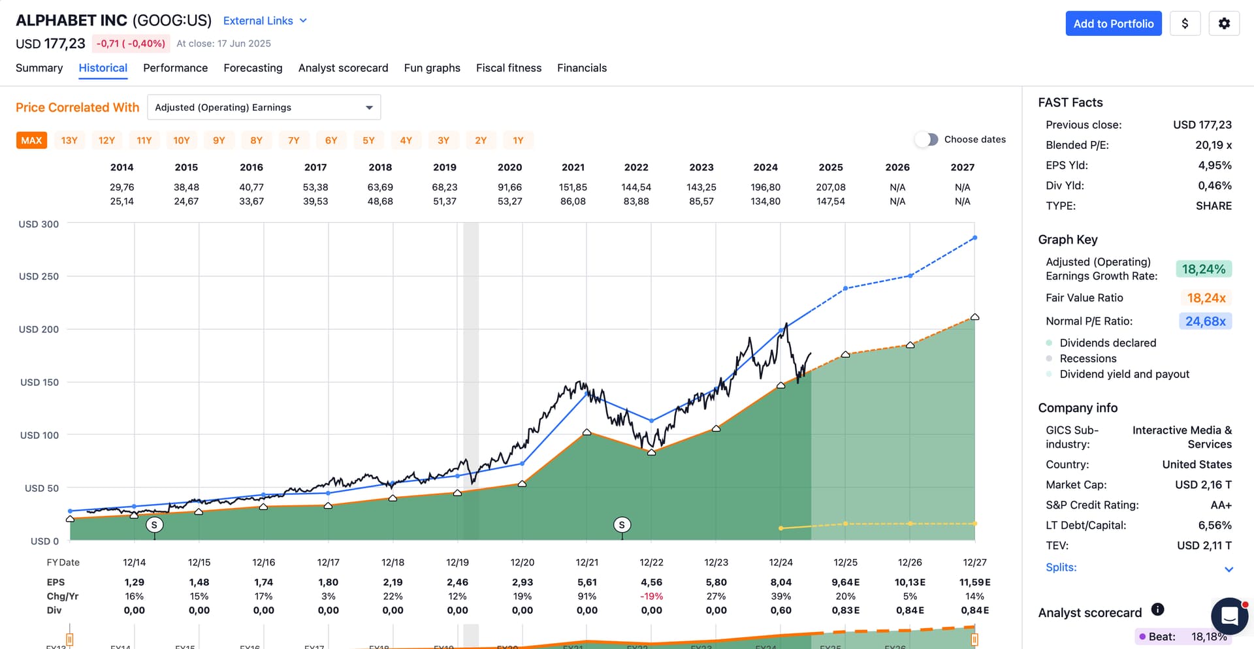Switch chart to 1Y range
This screenshot has width=1254, height=649.
pos(519,140)
